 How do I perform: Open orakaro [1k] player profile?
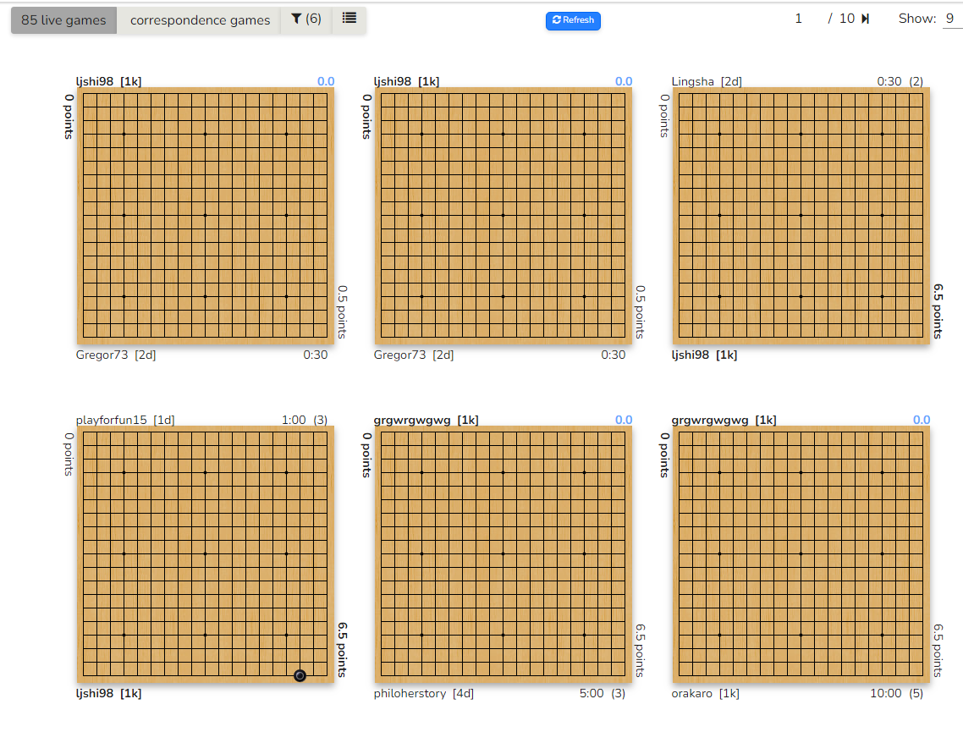pyautogui.click(x=705, y=693)
